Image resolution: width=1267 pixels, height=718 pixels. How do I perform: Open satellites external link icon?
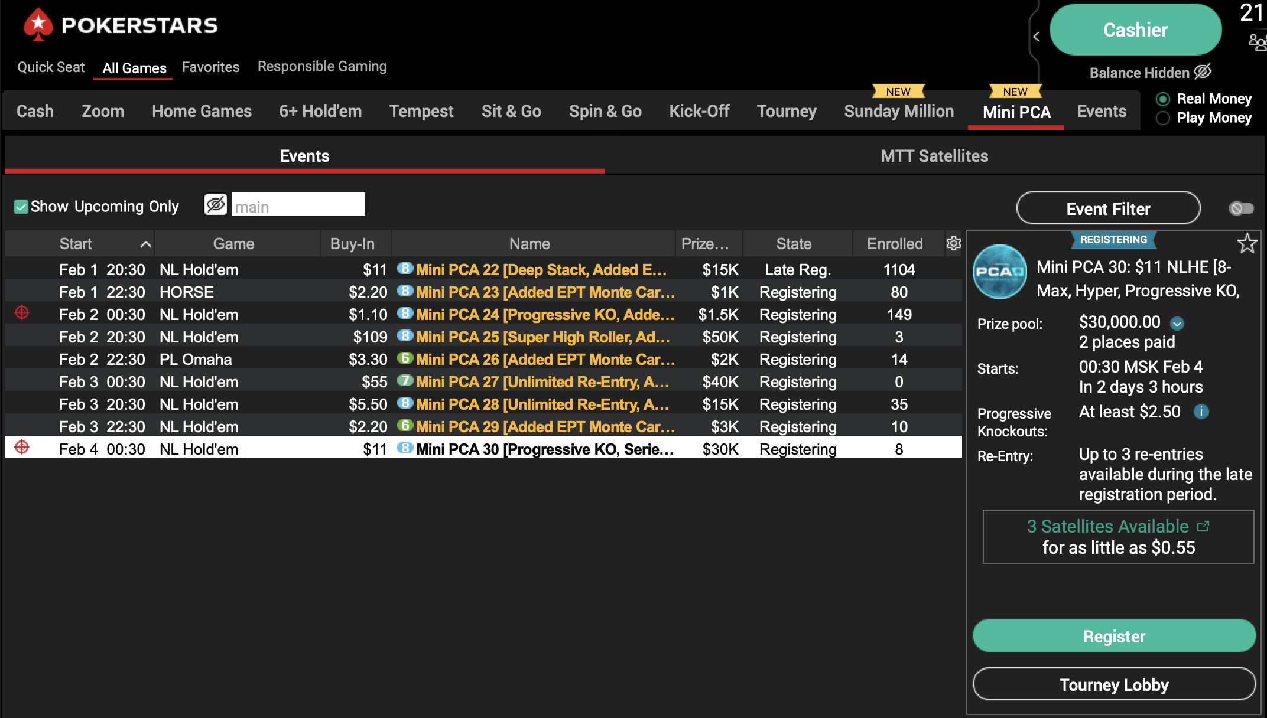pyautogui.click(x=1203, y=526)
